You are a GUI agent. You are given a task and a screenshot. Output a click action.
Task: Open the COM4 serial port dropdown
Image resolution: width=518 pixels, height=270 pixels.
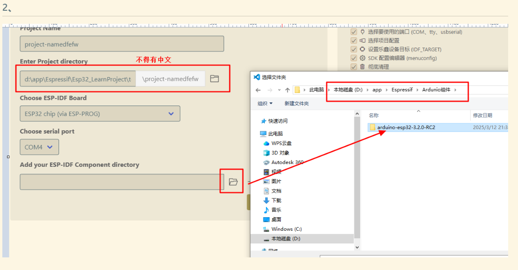[x=39, y=147]
